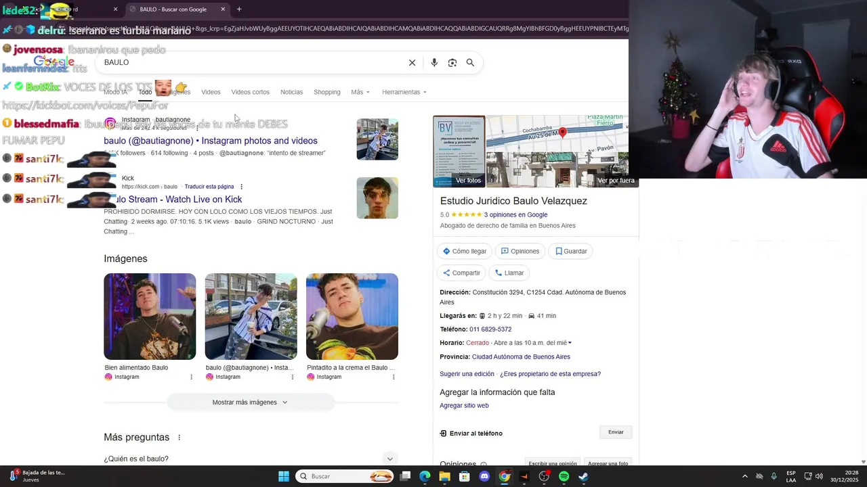Click the taskbar Buscar search box

click(345, 476)
